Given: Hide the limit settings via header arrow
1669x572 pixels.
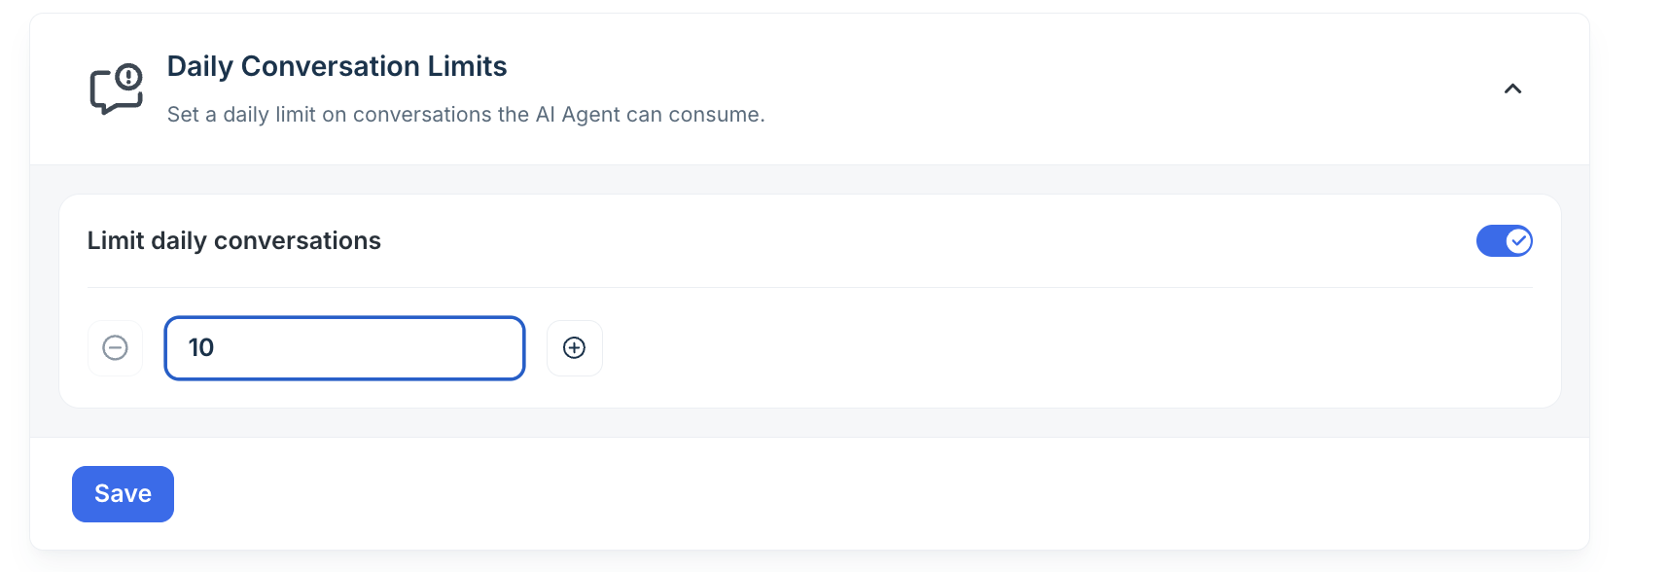Looking at the screenshot, I should (x=1512, y=89).
